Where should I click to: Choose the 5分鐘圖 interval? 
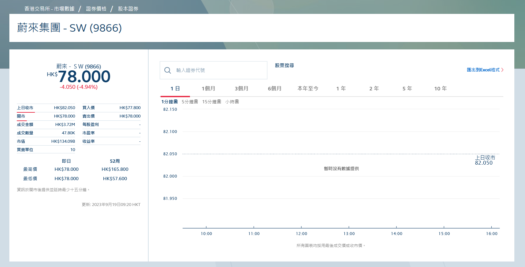[x=190, y=102]
